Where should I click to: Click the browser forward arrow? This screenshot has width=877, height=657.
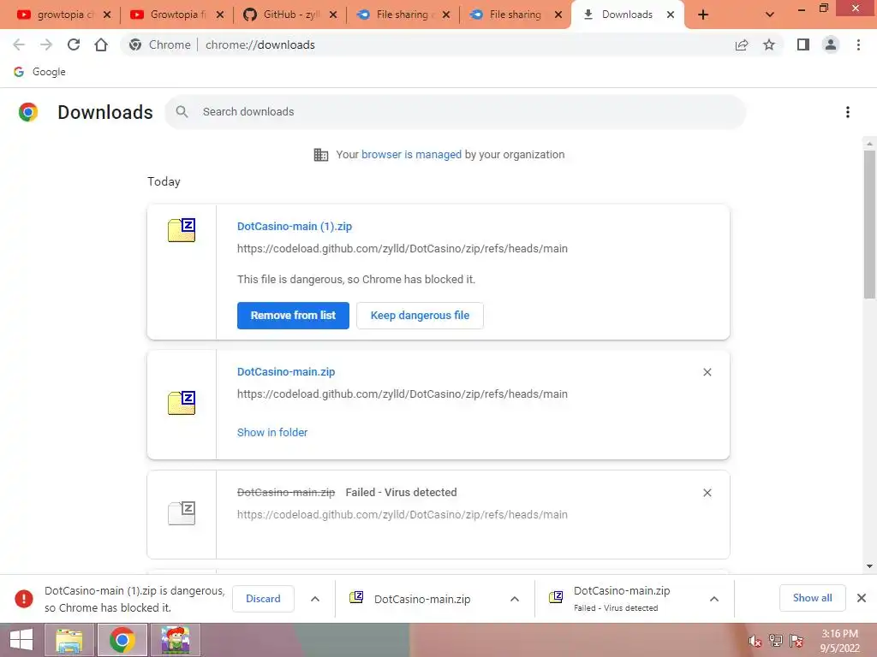46,44
